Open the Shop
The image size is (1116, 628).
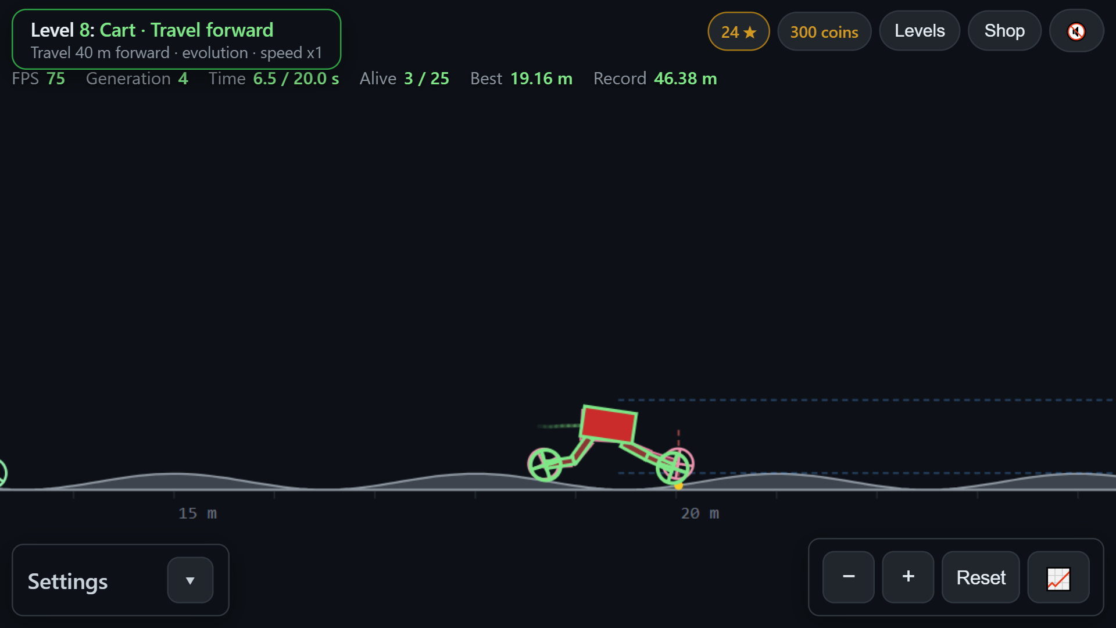point(1004,31)
